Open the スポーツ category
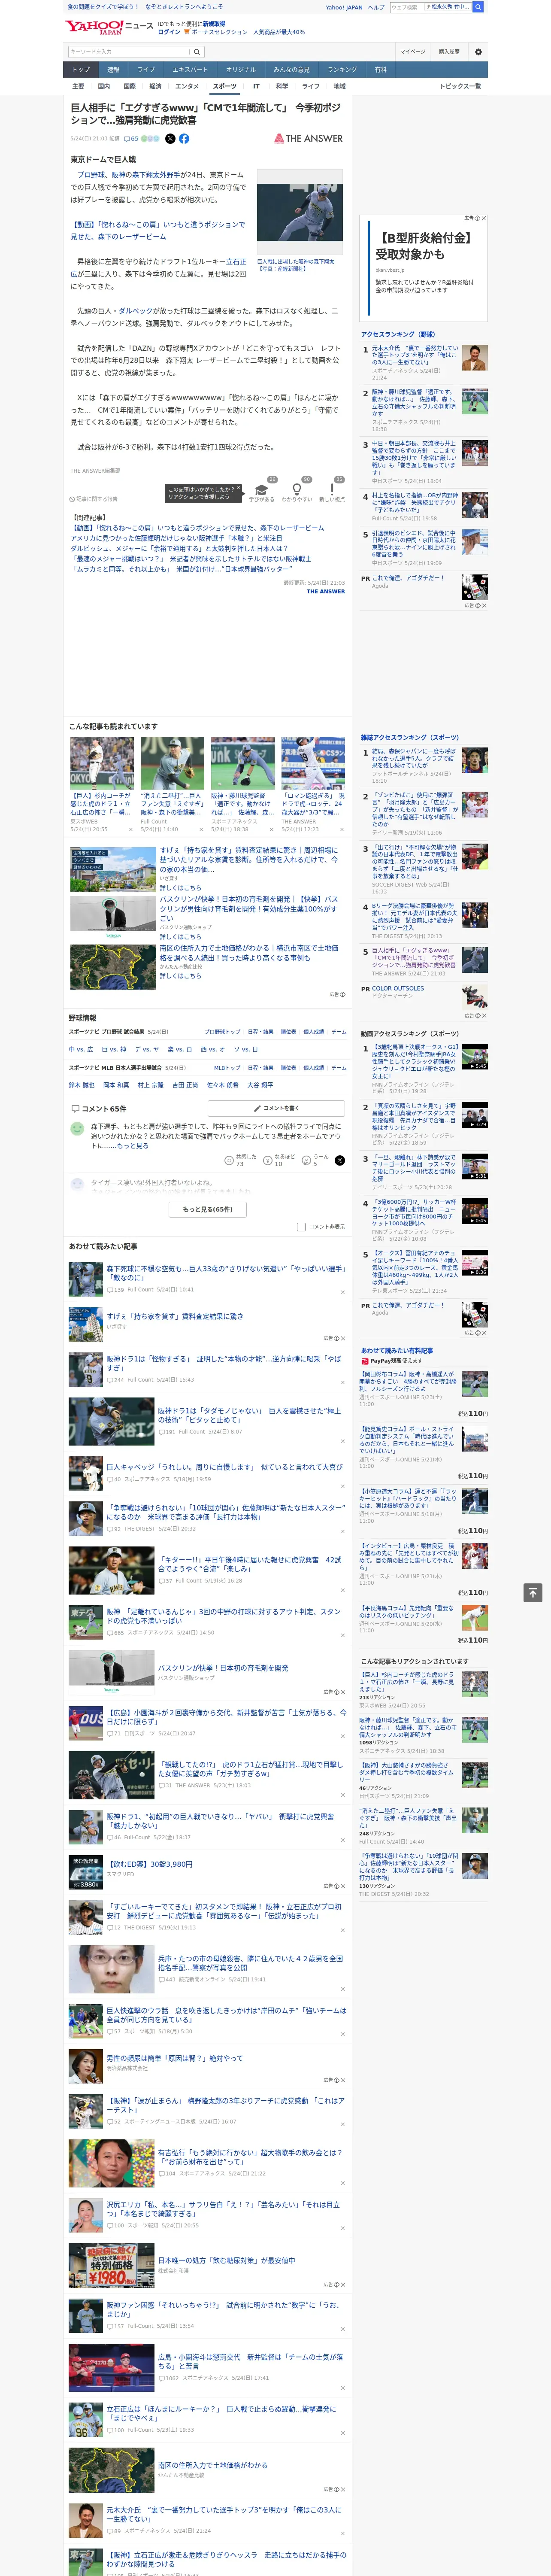 (225, 86)
